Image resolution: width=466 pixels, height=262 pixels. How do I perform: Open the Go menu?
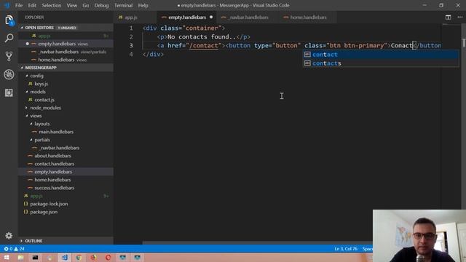pyautogui.click(x=86, y=5)
